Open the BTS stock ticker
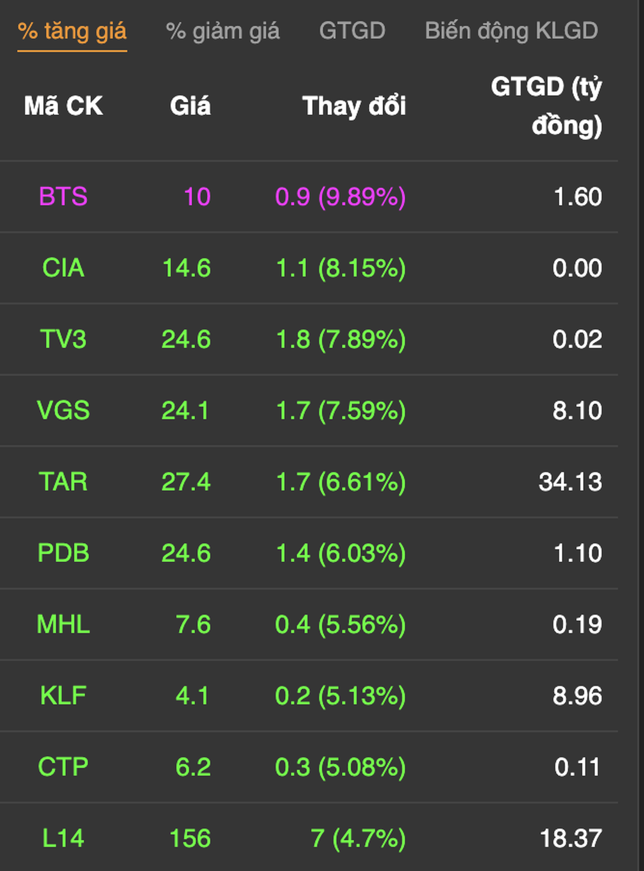 coord(63,197)
